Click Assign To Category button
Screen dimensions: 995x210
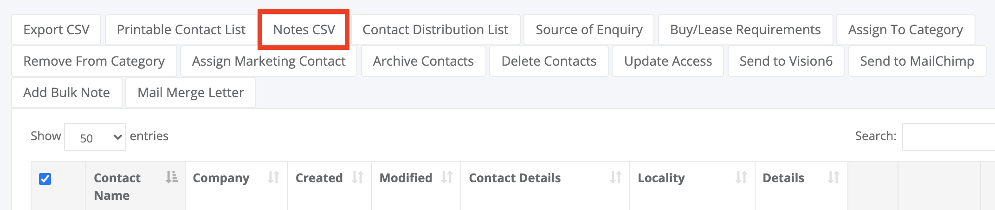click(x=905, y=30)
